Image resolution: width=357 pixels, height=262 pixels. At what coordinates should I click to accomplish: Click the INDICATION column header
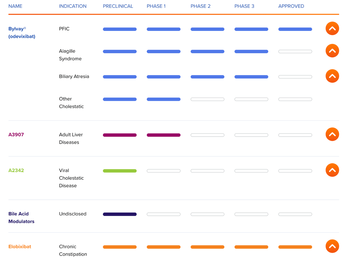pos(73,6)
